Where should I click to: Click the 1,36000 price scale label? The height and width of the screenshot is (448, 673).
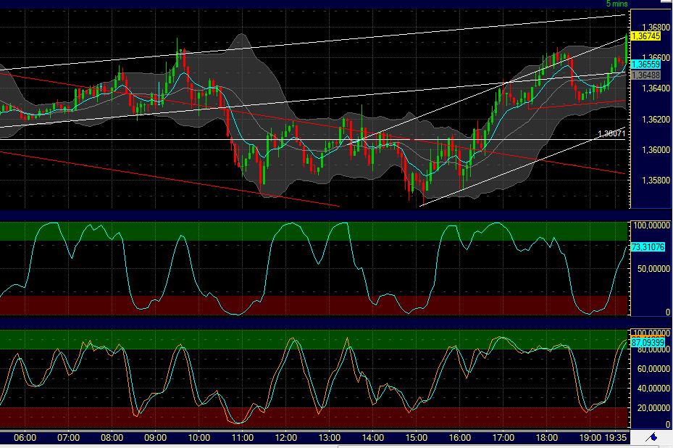tap(656, 150)
